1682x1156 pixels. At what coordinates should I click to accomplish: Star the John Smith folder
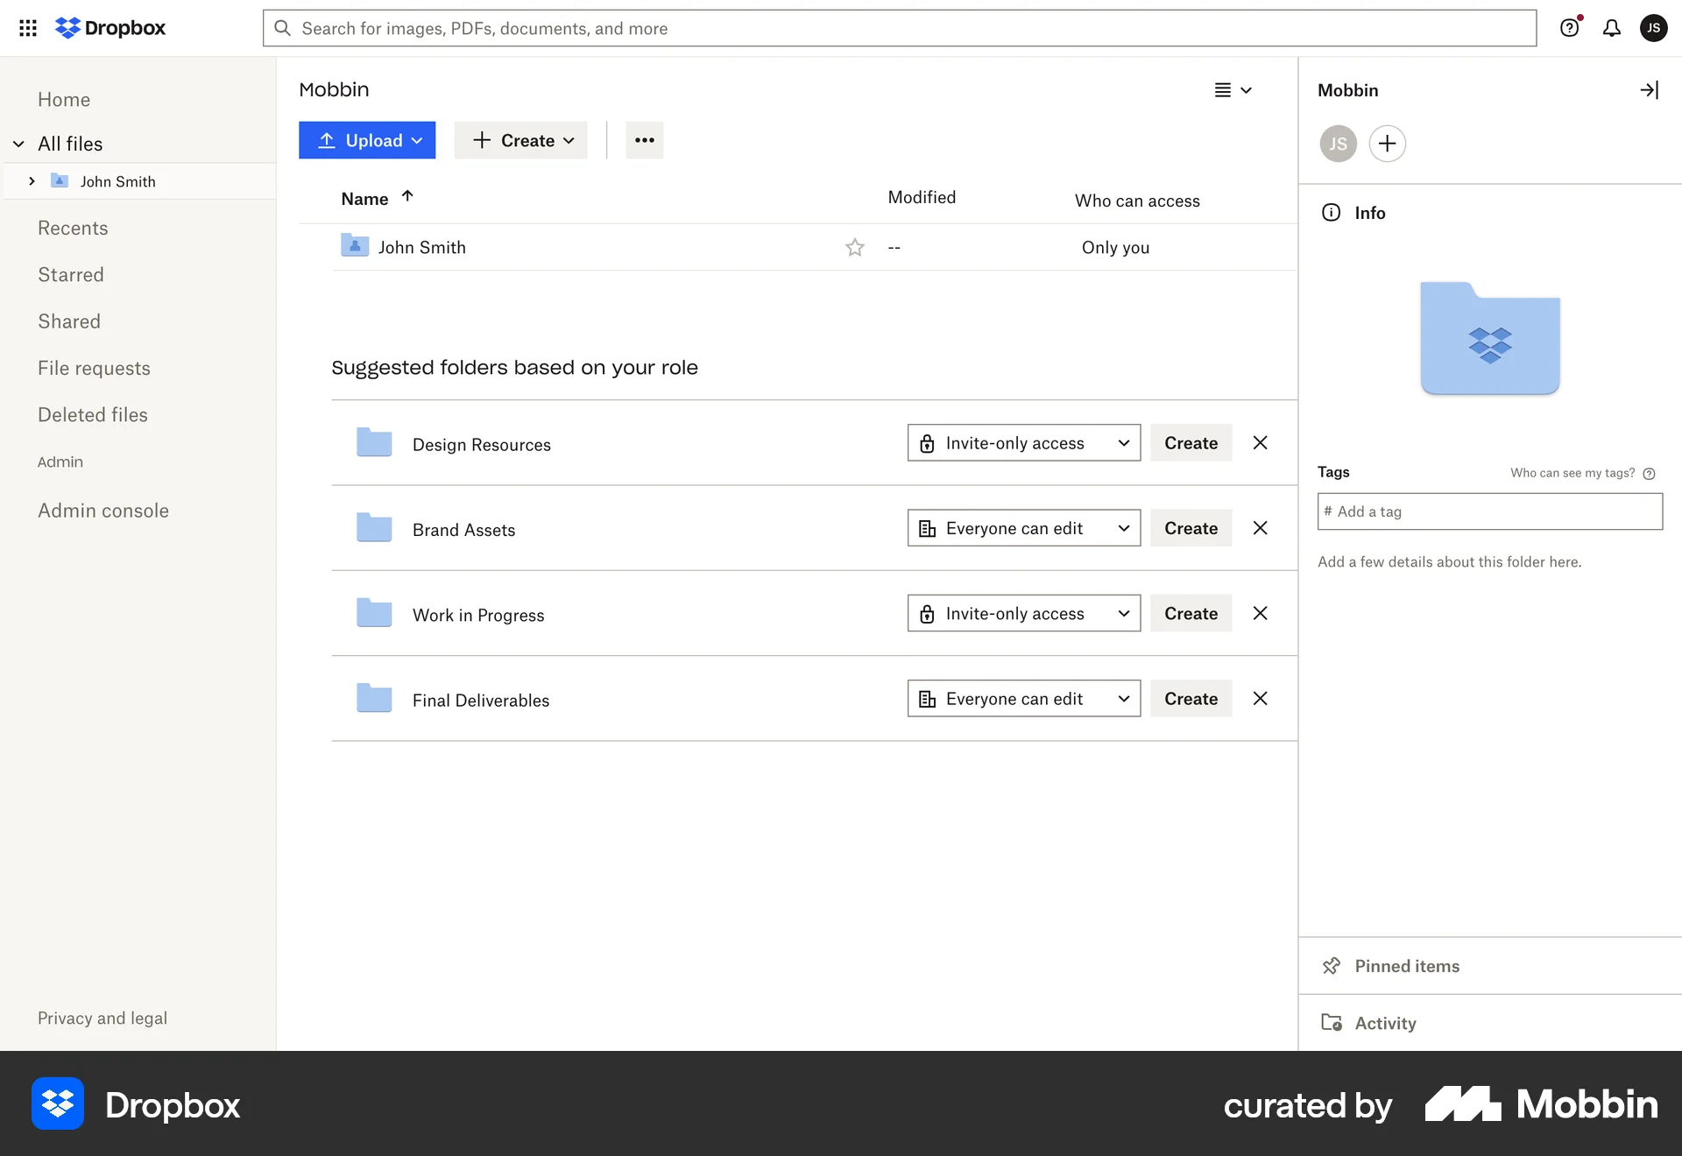click(x=855, y=247)
